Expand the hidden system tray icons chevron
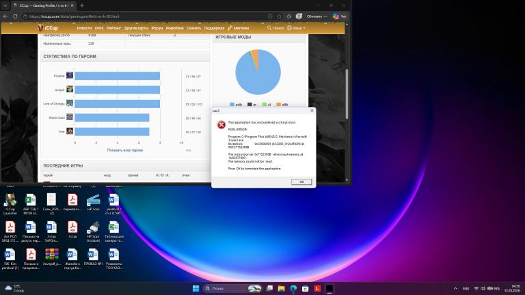The height and width of the screenshot is (295, 525). pyautogui.click(x=455, y=288)
